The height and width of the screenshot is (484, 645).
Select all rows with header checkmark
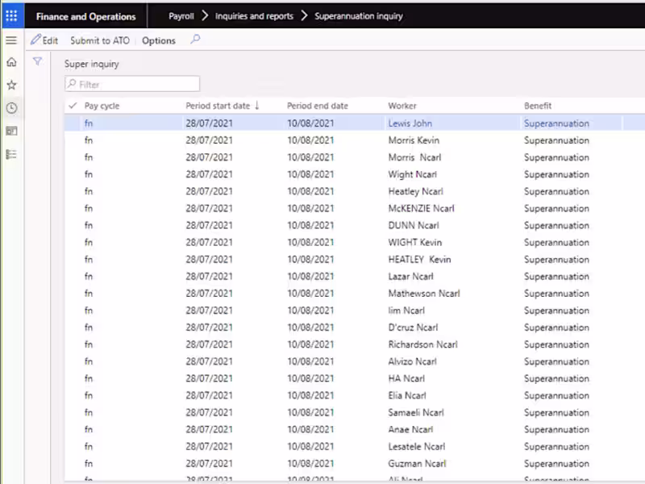click(x=73, y=106)
